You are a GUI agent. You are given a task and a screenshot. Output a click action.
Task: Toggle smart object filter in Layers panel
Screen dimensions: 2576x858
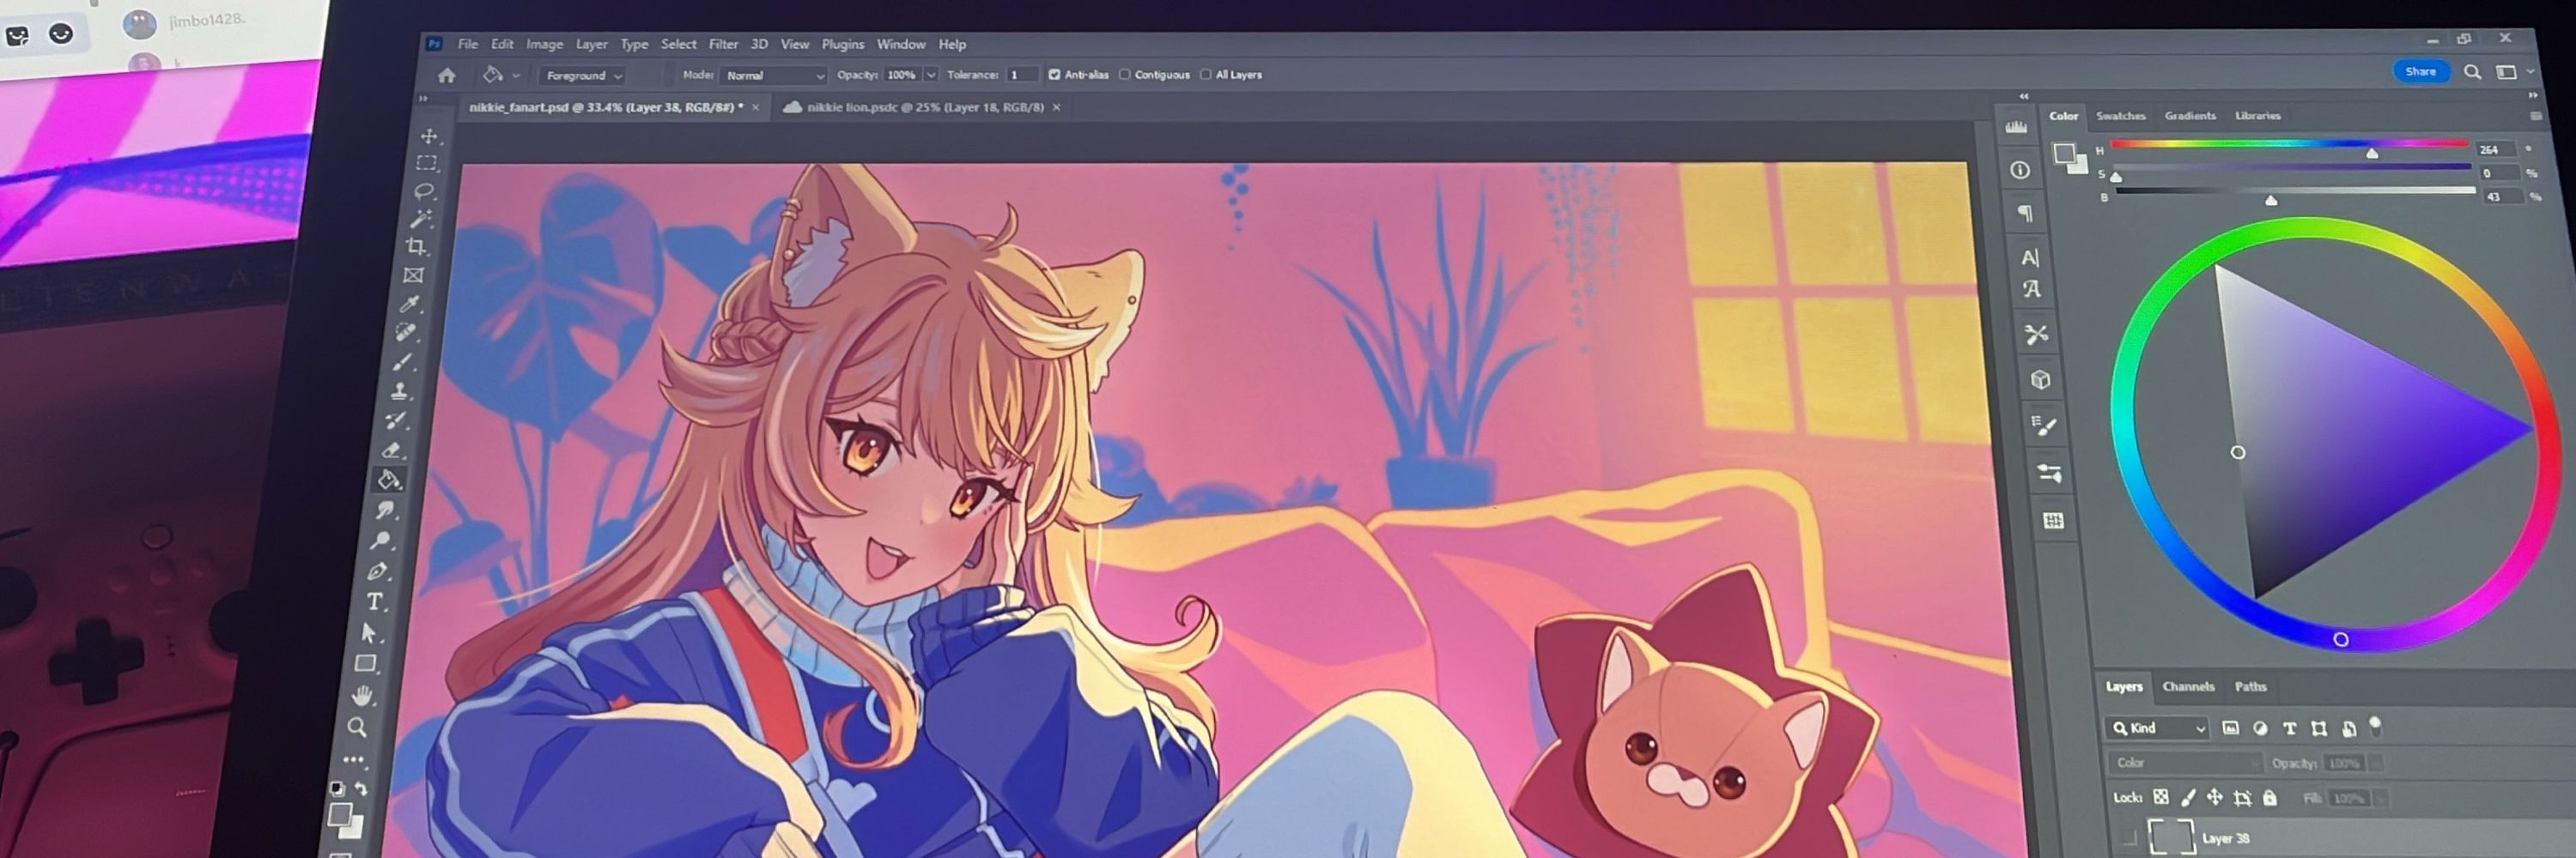(2349, 729)
